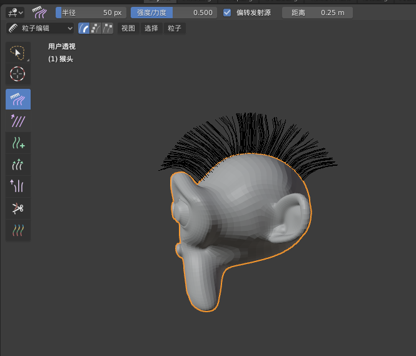Select the Smooth hair tool
The width and height of the screenshot is (416, 356).
[18, 121]
